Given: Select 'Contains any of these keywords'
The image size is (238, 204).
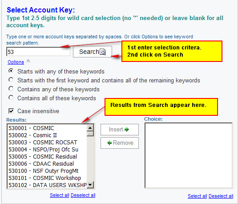Looking at the screenshot, I should (11, 89).
